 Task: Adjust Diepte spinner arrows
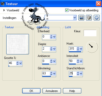click(x=51, y=49)
